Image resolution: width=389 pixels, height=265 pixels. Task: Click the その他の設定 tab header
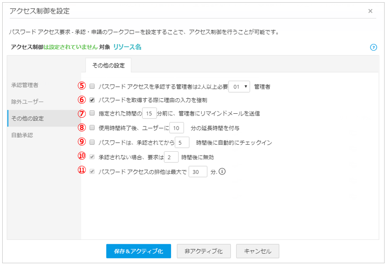(108, 65)
